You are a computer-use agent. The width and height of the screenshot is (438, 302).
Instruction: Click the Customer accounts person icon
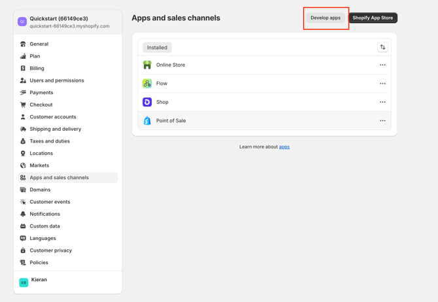tap(23, 117)
